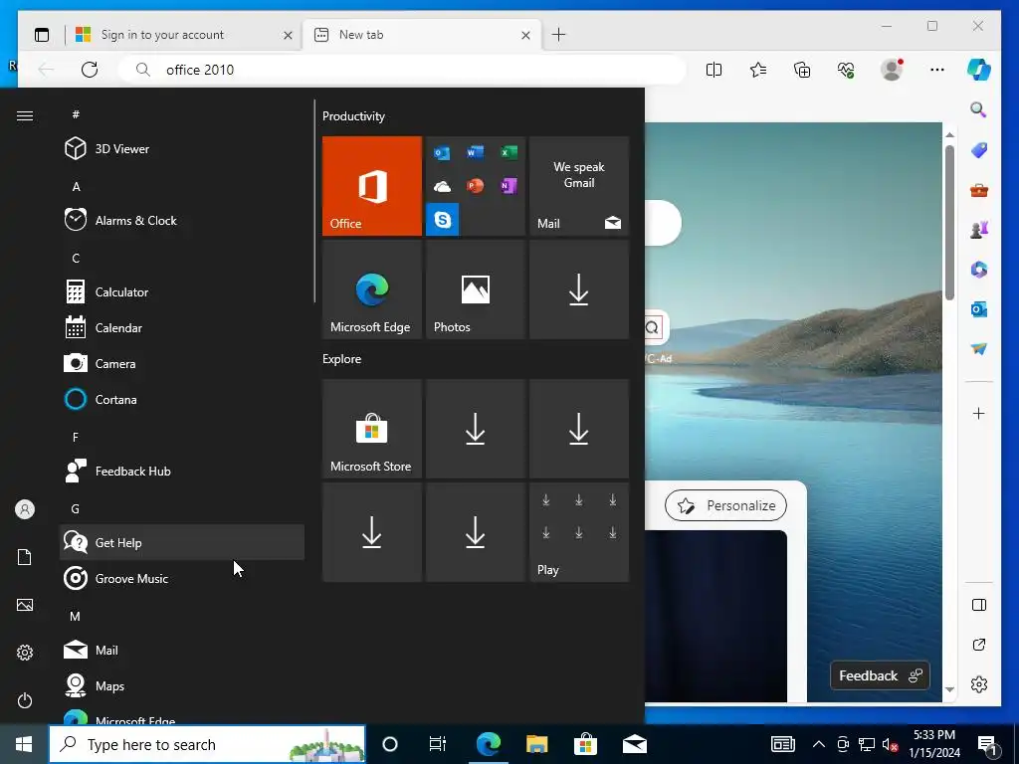This screenshot has height=764, width=1019.
Task: Launch the Camera app
Action: click(182, 363)
